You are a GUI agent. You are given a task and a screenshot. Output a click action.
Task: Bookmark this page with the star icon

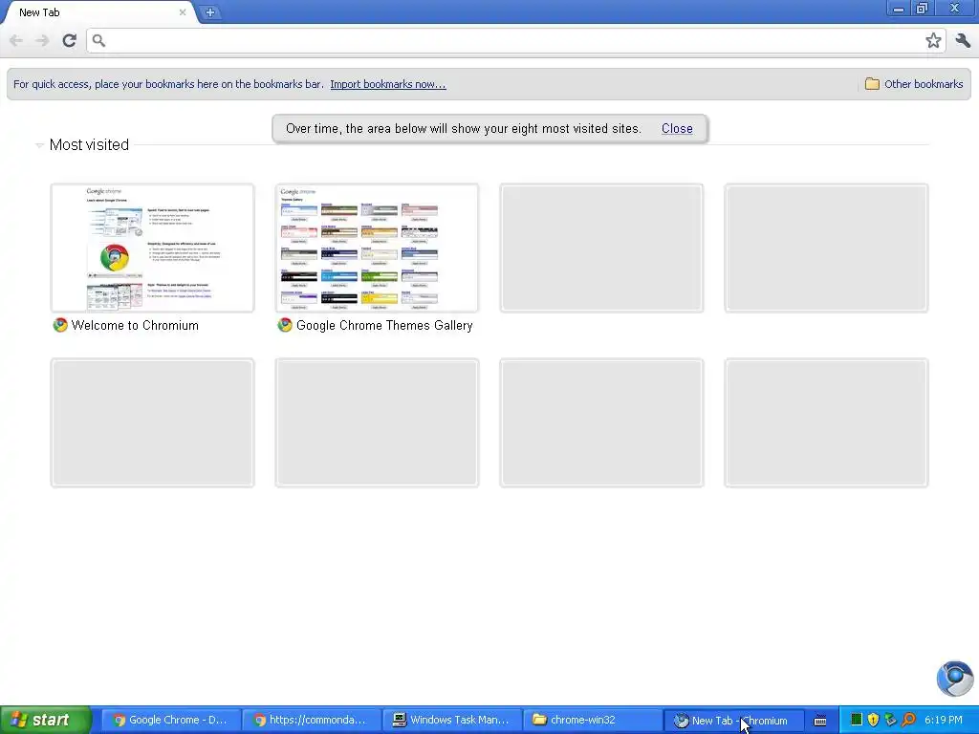click(x=933, y=40)
